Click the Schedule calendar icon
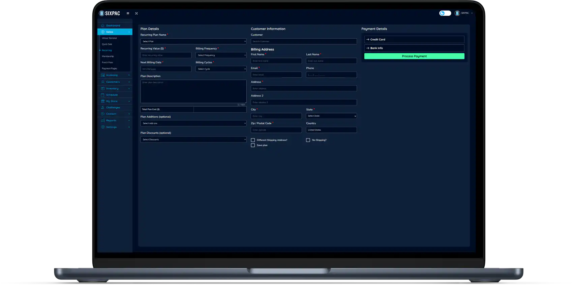 [103, 95]
